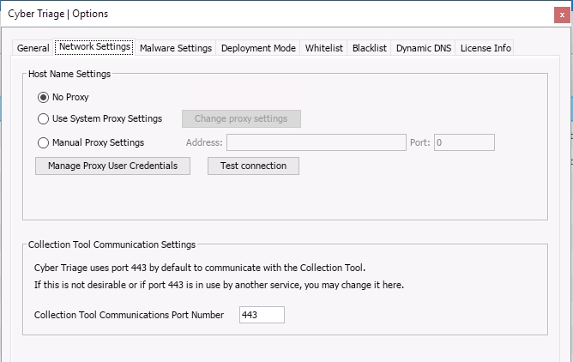Enable Manual Proxy Settings radio button

click(43, 142)
